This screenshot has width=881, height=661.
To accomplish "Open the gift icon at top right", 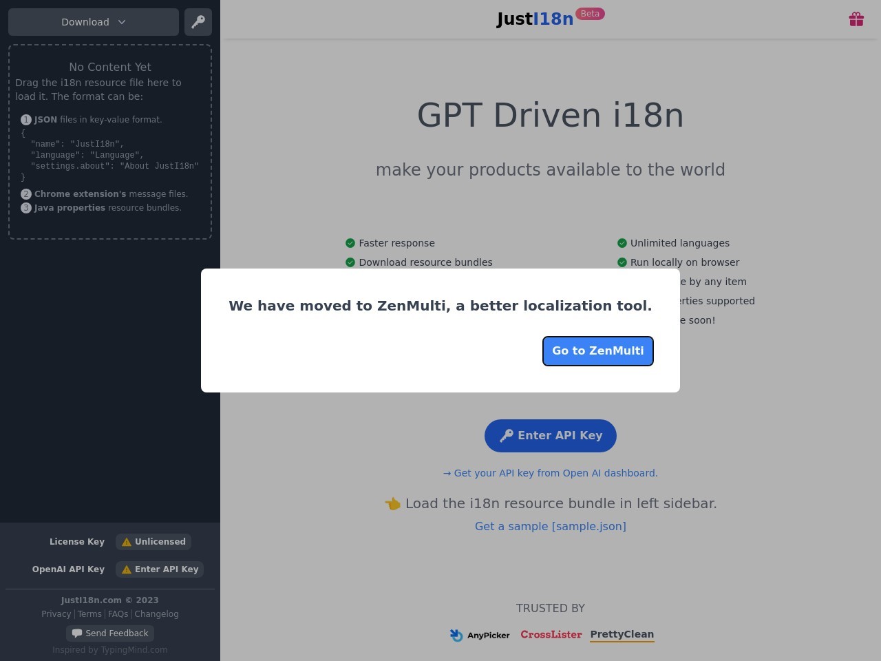I will click(x=856, y=19).
